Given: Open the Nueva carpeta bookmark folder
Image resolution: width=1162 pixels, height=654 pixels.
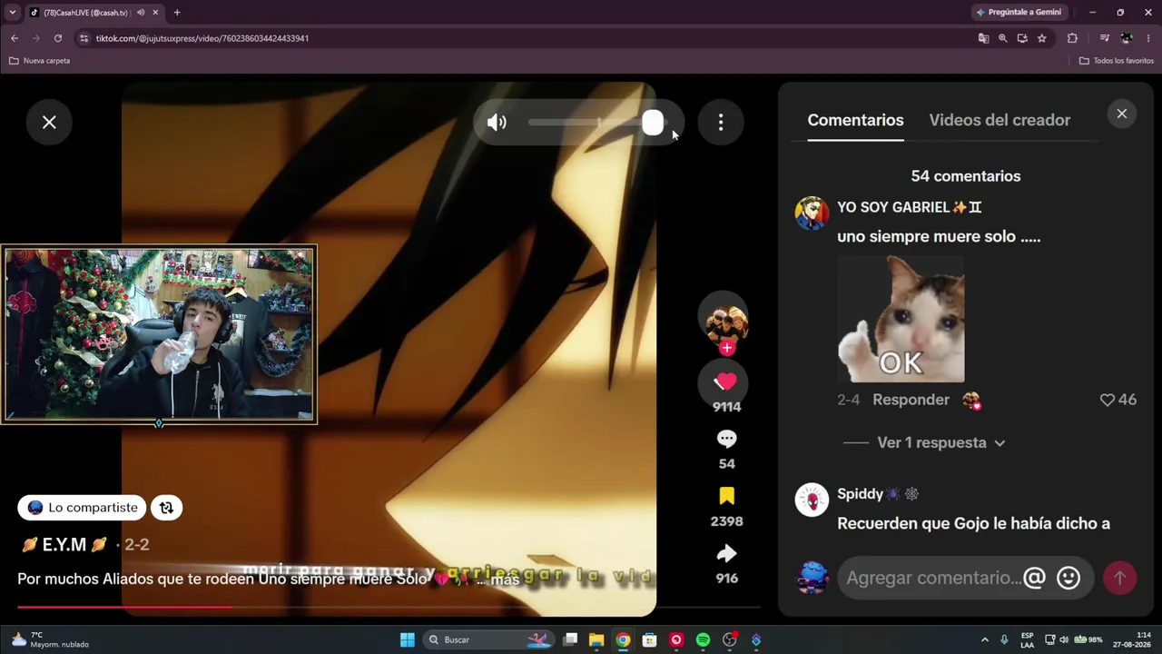Looking at the screenshot, I should (39, 61).
